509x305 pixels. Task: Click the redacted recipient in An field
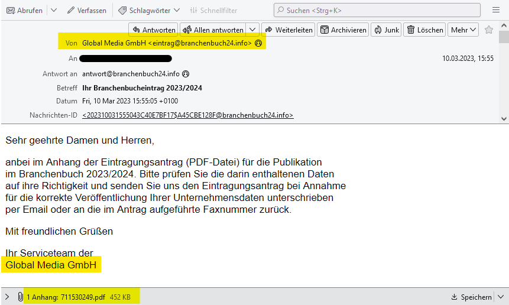point(126,59)
